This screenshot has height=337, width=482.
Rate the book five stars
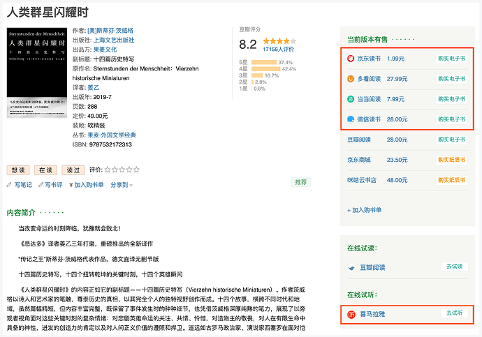pyautogui.click(x=136, y=170)
